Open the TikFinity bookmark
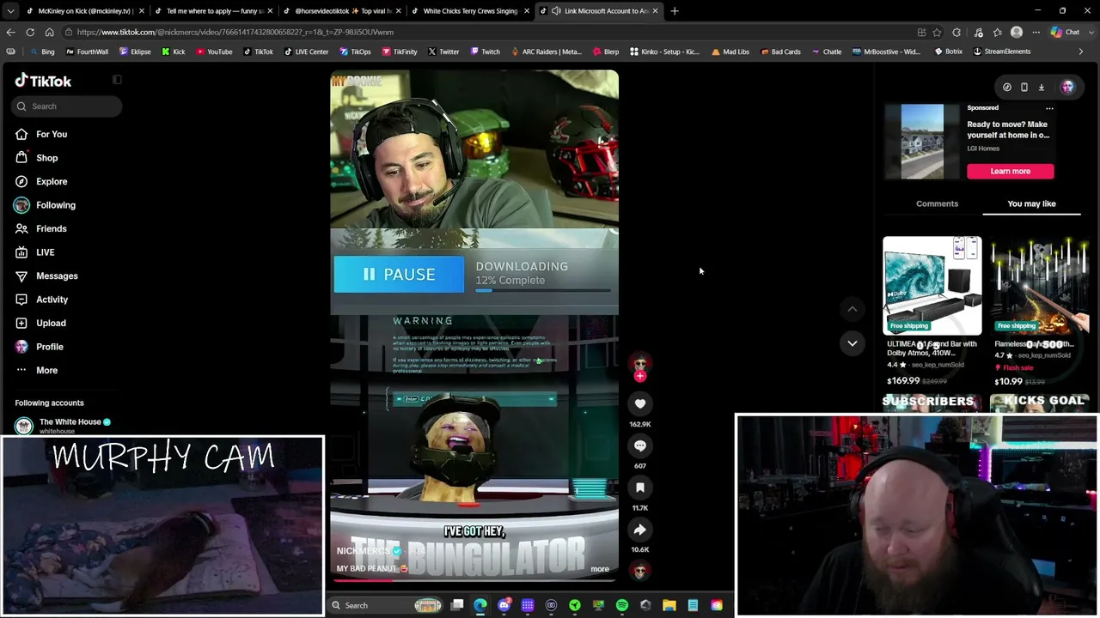Screen dimensions: 1100x618 point(400,51)
